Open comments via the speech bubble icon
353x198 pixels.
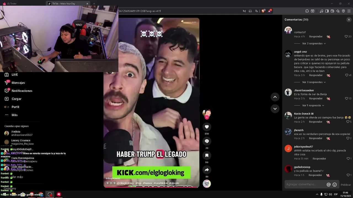[207, 141]
